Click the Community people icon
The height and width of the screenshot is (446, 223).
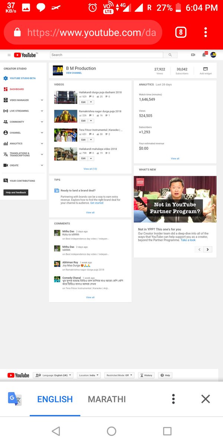tap(6, 122)
